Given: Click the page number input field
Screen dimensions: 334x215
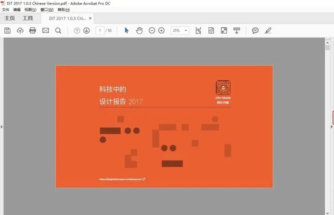Looking at the screenshot, I should coord(100,30).
